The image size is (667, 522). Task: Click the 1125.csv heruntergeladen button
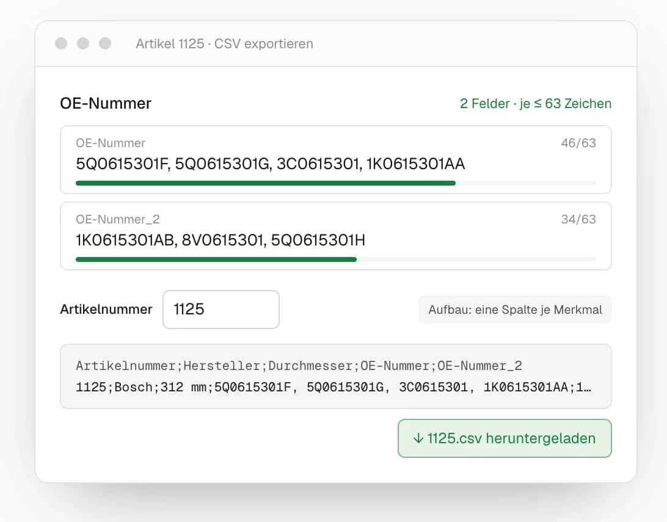point(505,438)
